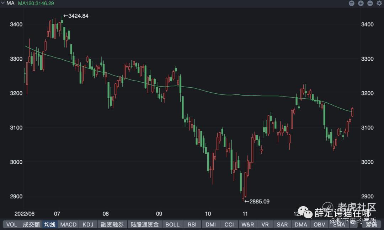Screen dimensions: 384x230
Task: Open the VR indicator tab
Action: [x=265, y=224]
